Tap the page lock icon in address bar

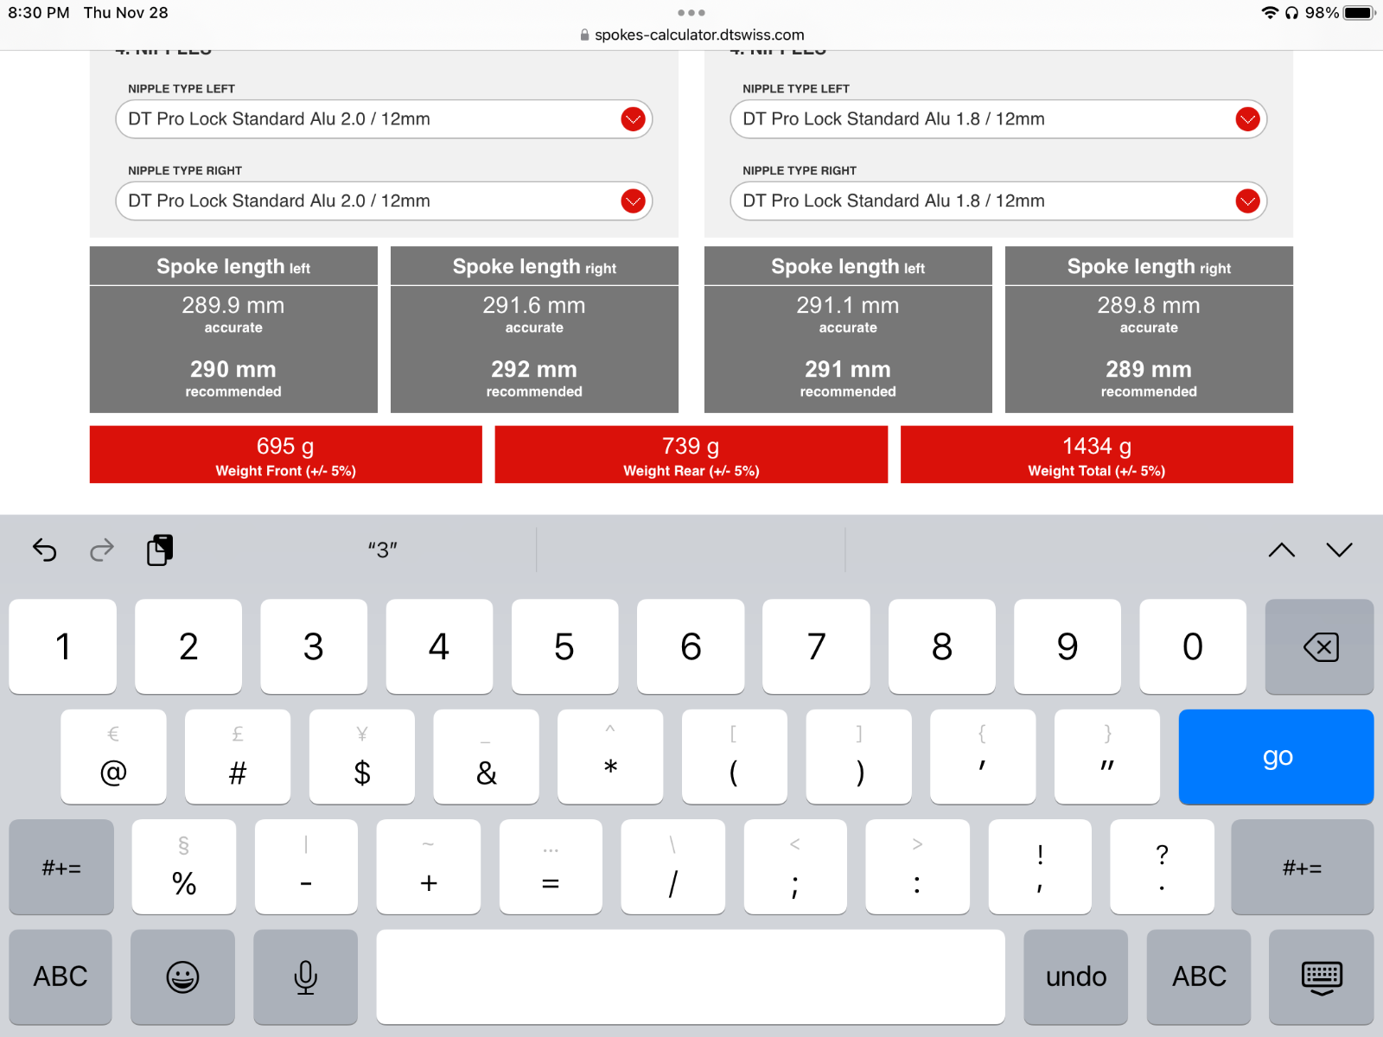[584, 35]
